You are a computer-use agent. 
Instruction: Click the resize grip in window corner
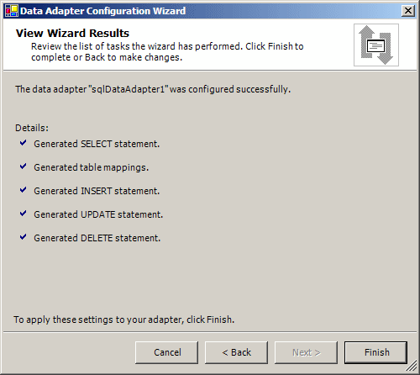pos(412,366)
